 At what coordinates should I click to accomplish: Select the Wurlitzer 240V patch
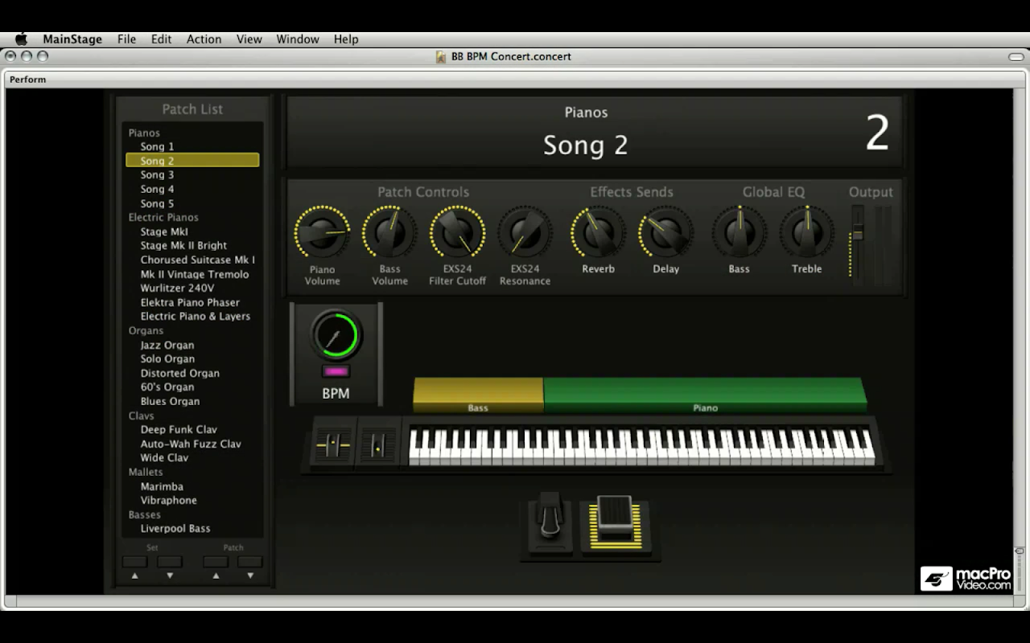point(177,288)
